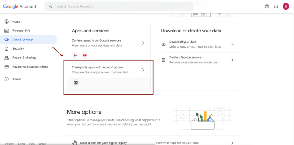Click the cloud download icon beside Download your data
The height and width of the screenshot is (145, 294).
tap(163, 45)
